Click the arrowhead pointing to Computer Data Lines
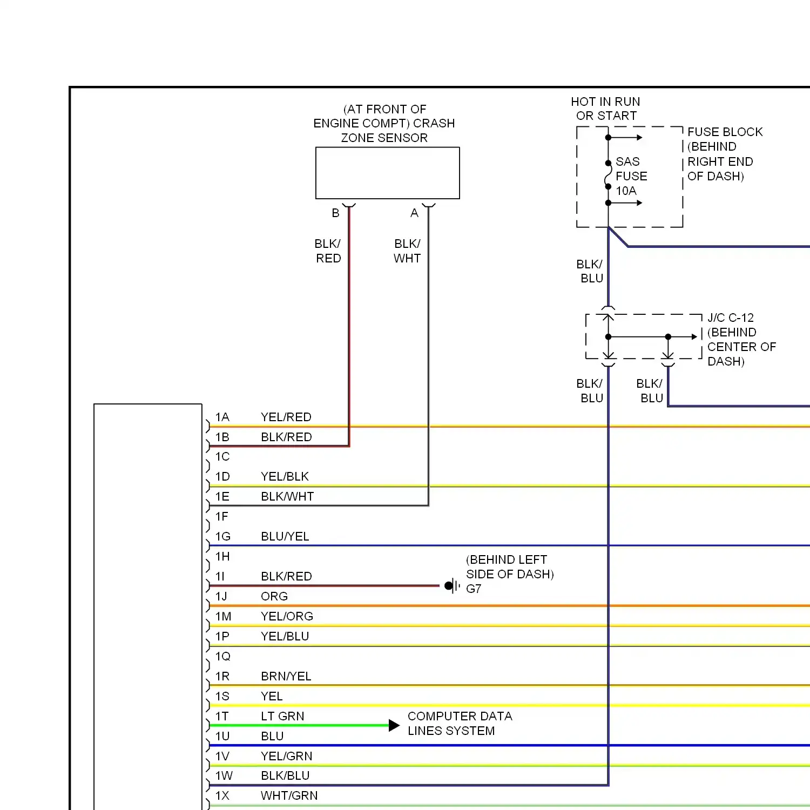The width and height of the screenshot is (810, 810). pos(394,725)
